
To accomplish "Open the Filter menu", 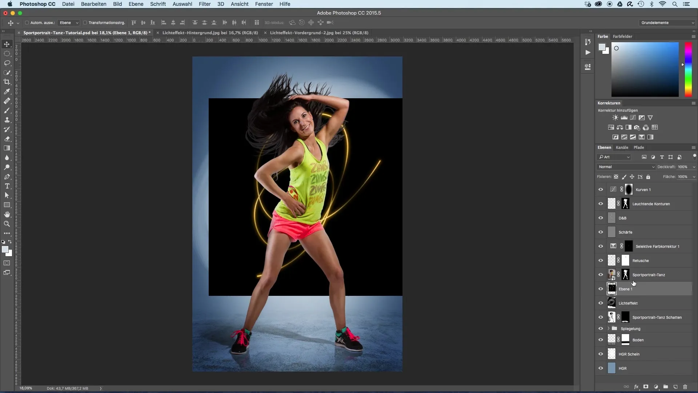I will tap(205, 4).
